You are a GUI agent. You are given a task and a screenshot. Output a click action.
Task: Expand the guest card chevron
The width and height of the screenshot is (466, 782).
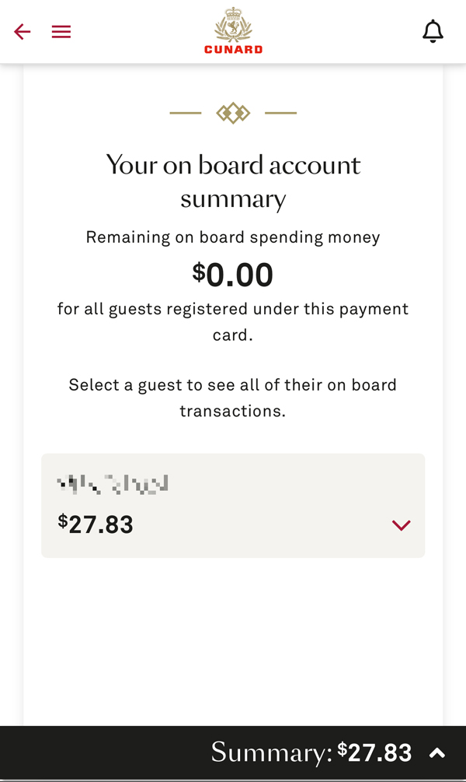point(401,525)
